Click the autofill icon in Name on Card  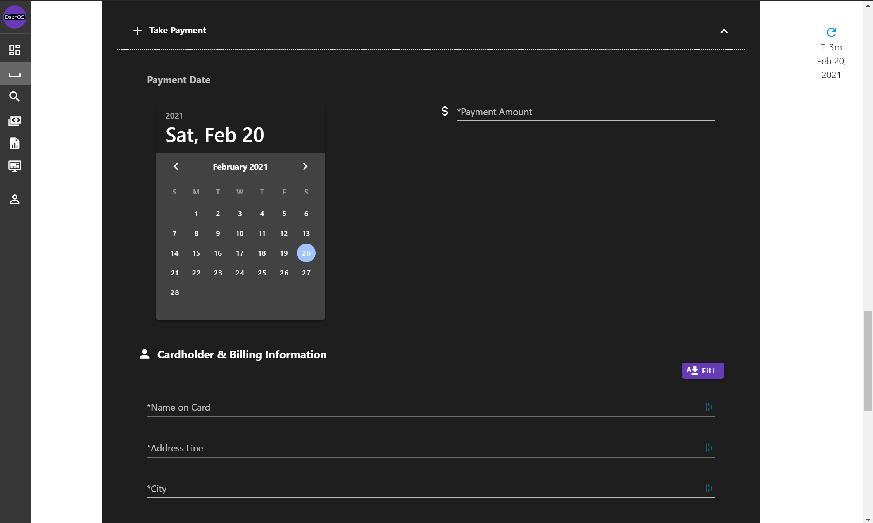(x=708, y=407)
